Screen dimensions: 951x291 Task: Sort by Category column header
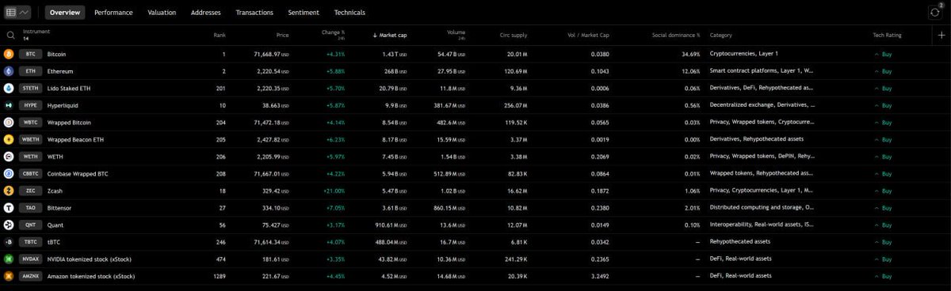click(720, 35)
